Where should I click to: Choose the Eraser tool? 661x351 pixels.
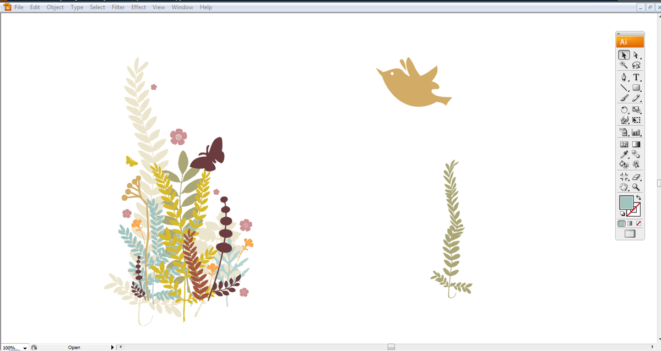636,177
